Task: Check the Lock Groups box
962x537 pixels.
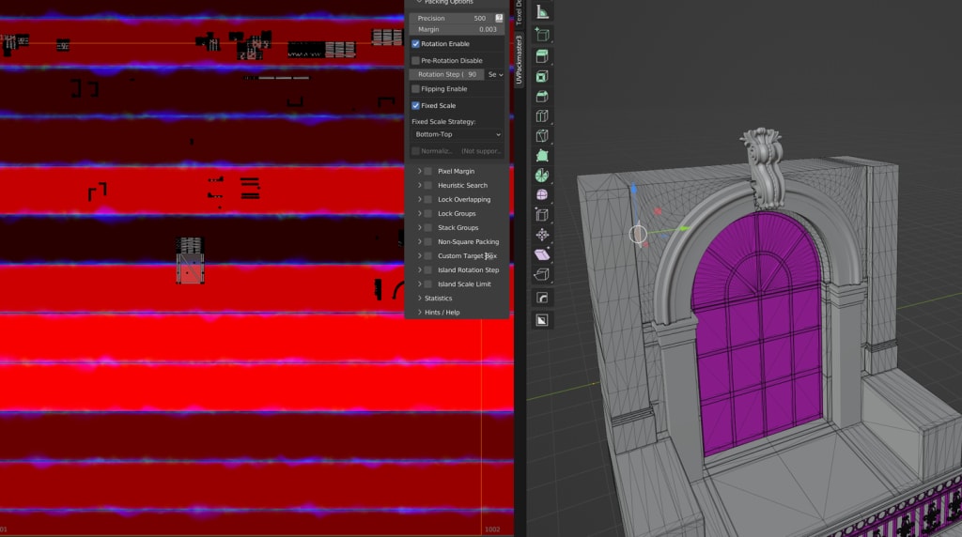Action: pos(428,214)
